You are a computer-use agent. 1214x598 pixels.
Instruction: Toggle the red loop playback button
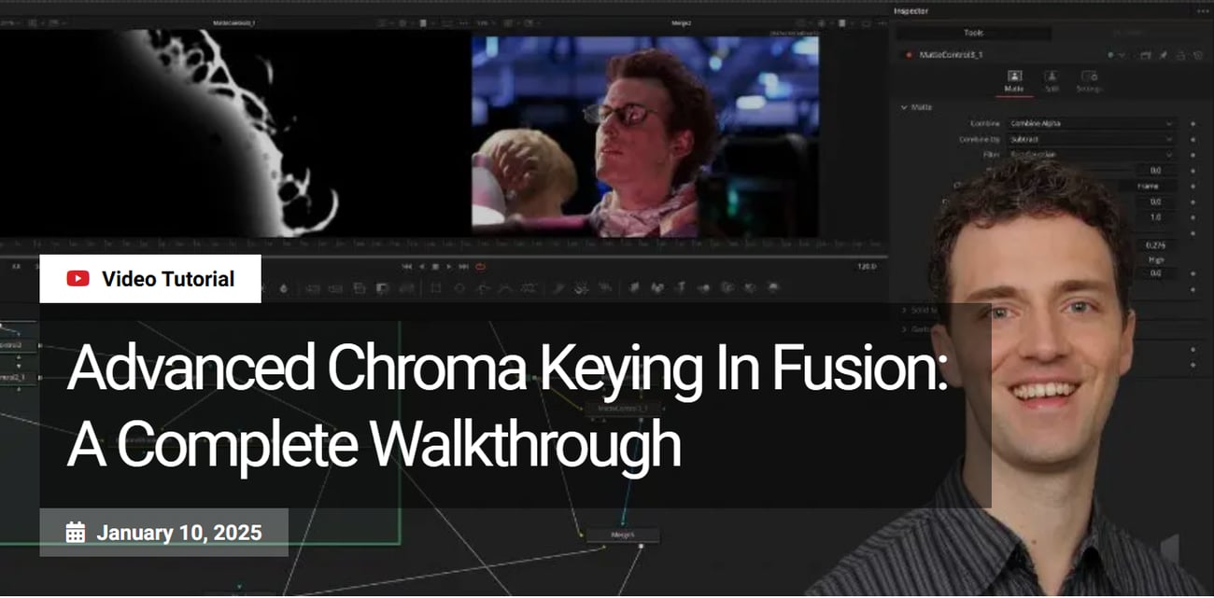pyautogui.click(x=480, y=267)
